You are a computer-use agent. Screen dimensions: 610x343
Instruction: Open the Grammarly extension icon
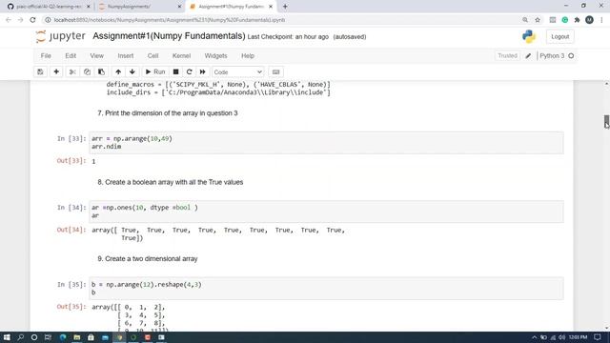point(564,20)
